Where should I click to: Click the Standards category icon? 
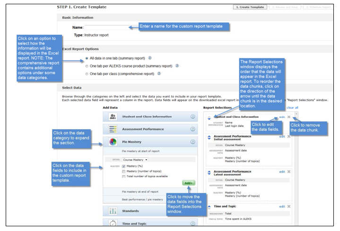tap(113, 211)
